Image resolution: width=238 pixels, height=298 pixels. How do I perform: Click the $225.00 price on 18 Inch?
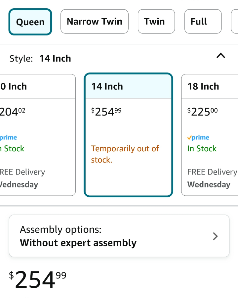202,112
